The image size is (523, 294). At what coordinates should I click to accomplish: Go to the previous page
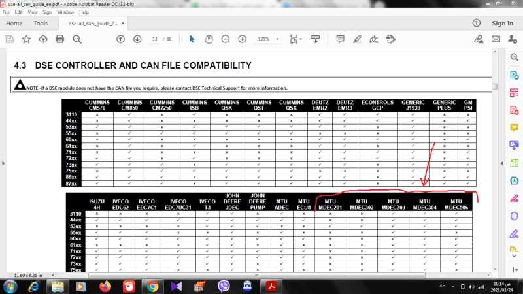coord(120,39)
